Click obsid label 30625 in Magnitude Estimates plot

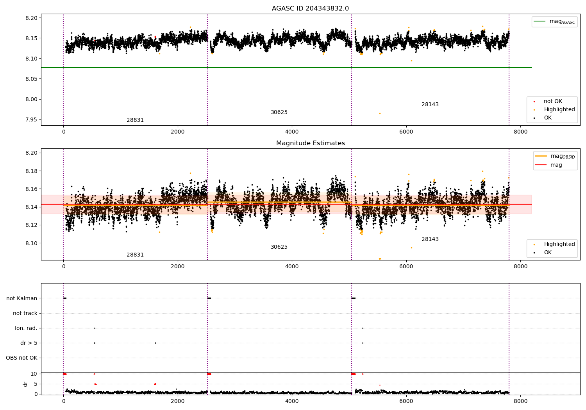[x=279, y=247]
